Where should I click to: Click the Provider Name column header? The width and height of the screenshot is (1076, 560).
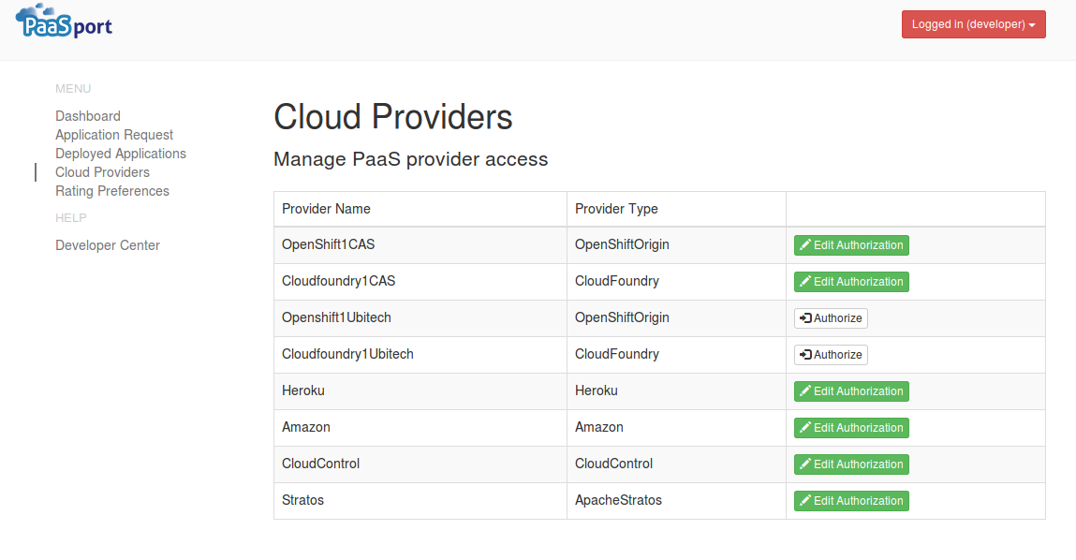coord(326,209)
